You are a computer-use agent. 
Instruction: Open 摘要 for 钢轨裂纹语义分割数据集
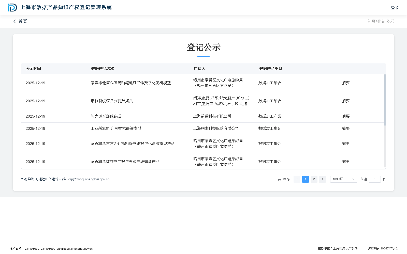(346, 101)
